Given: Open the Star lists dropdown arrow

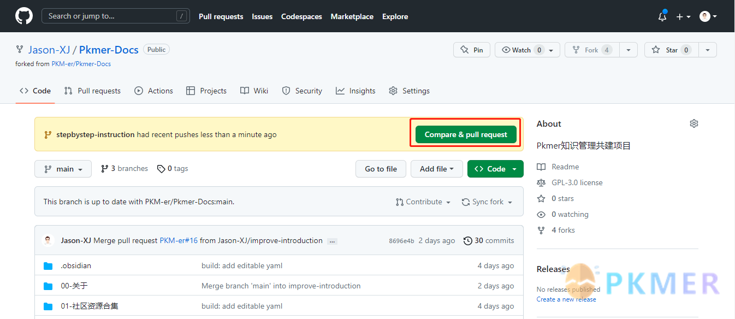Looking at the screenshot, I should click(x=708, y=50).
